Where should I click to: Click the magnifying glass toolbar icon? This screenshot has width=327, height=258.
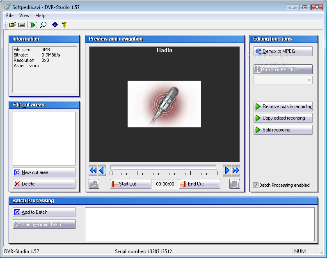[x=43, y=25]
